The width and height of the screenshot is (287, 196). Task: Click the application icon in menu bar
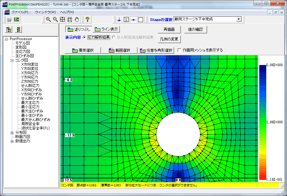point(7,12)
